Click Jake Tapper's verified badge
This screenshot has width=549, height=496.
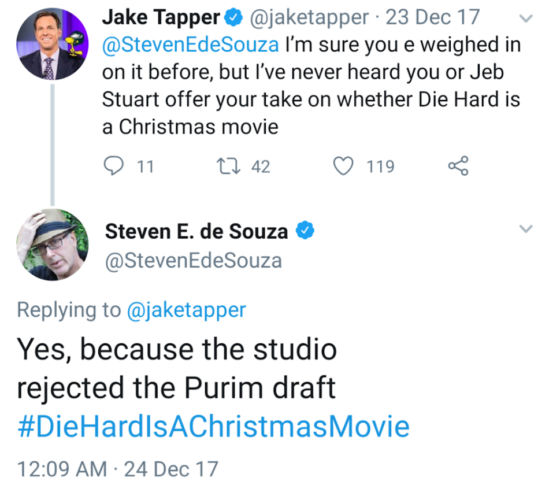233,18
